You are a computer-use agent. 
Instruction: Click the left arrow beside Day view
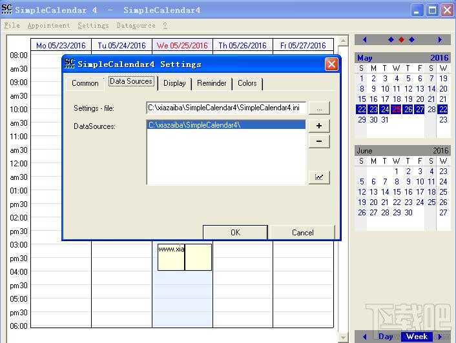[x=365, y=337]
